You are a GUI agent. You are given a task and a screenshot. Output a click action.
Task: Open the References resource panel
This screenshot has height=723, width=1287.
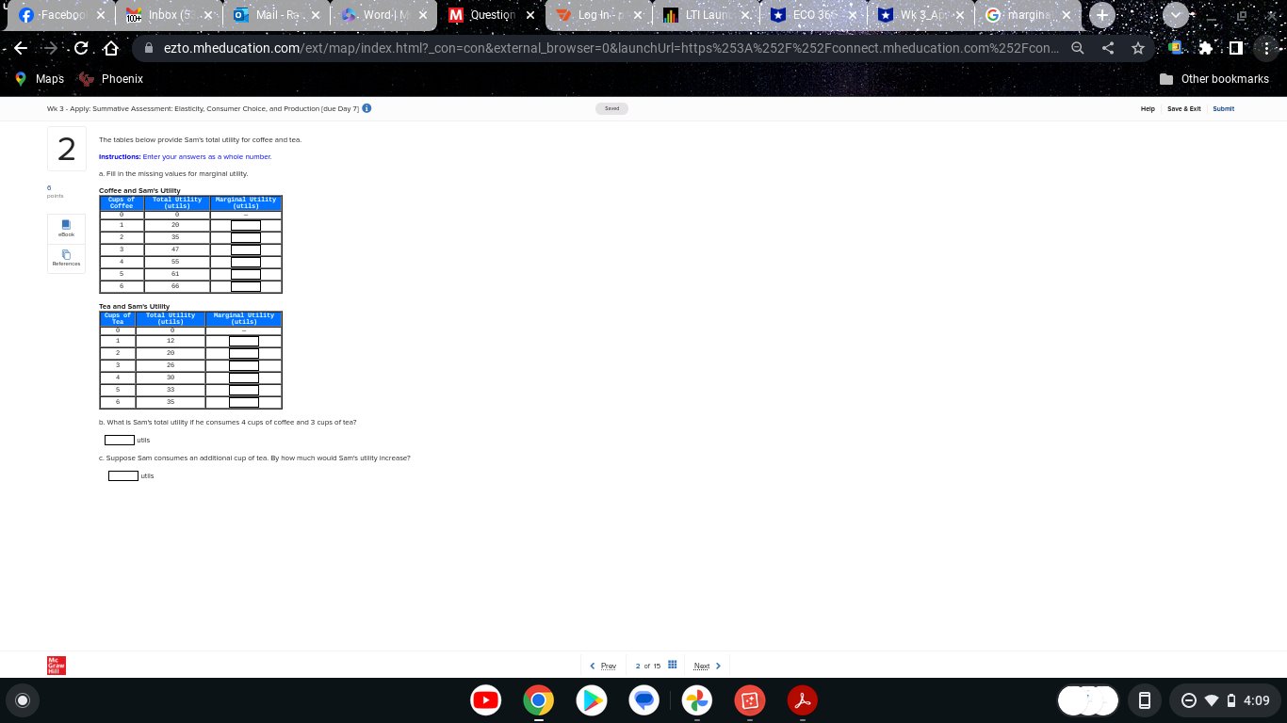pyautogui.click(x=66, y=256)
